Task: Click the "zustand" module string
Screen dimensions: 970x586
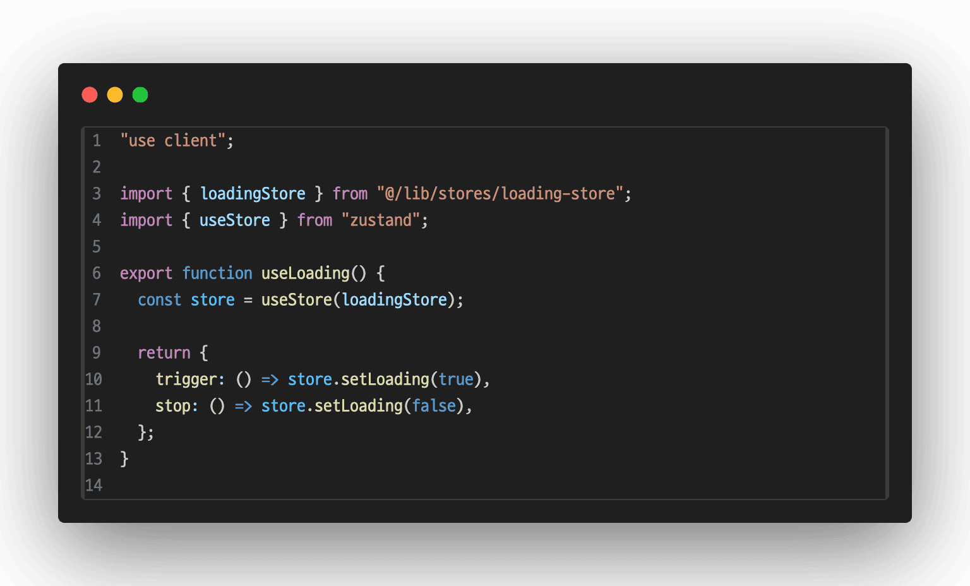Action: pos(380,220)
